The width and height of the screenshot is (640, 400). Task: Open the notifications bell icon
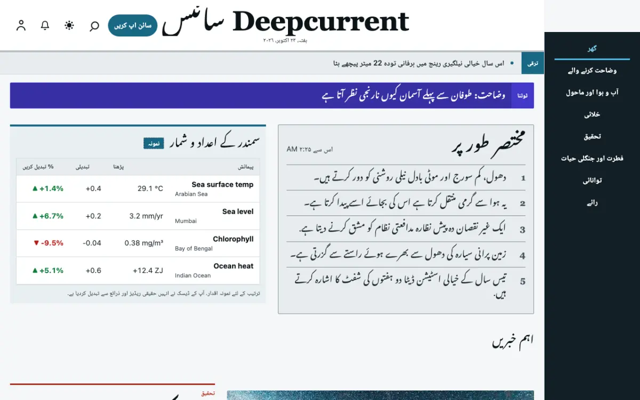pyautogui.click(x=45, y=26)
